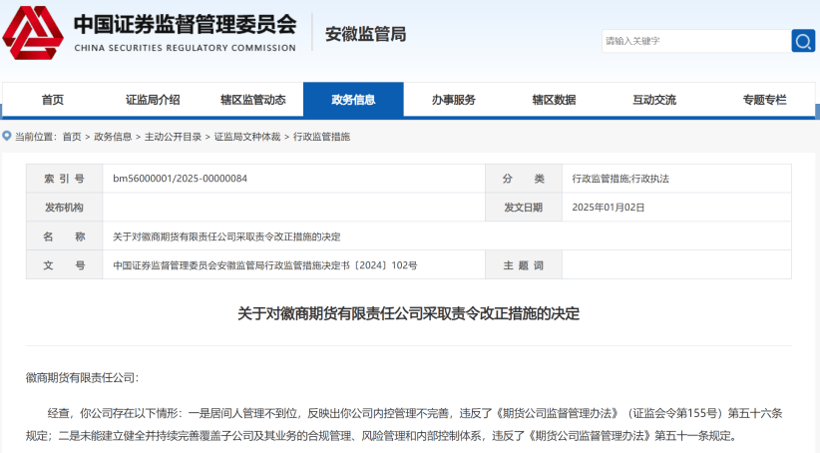Go to 证监局文种体裁 in the breadcrumb
This screenshot has width=820, height=453.
tap(247, 137)
